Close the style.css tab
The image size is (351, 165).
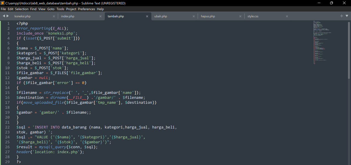[287, 16]
